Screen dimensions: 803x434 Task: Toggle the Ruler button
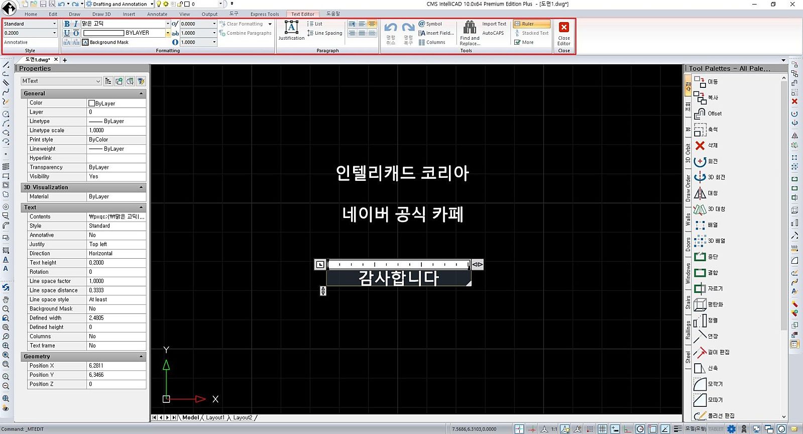(x=532, y=24)
